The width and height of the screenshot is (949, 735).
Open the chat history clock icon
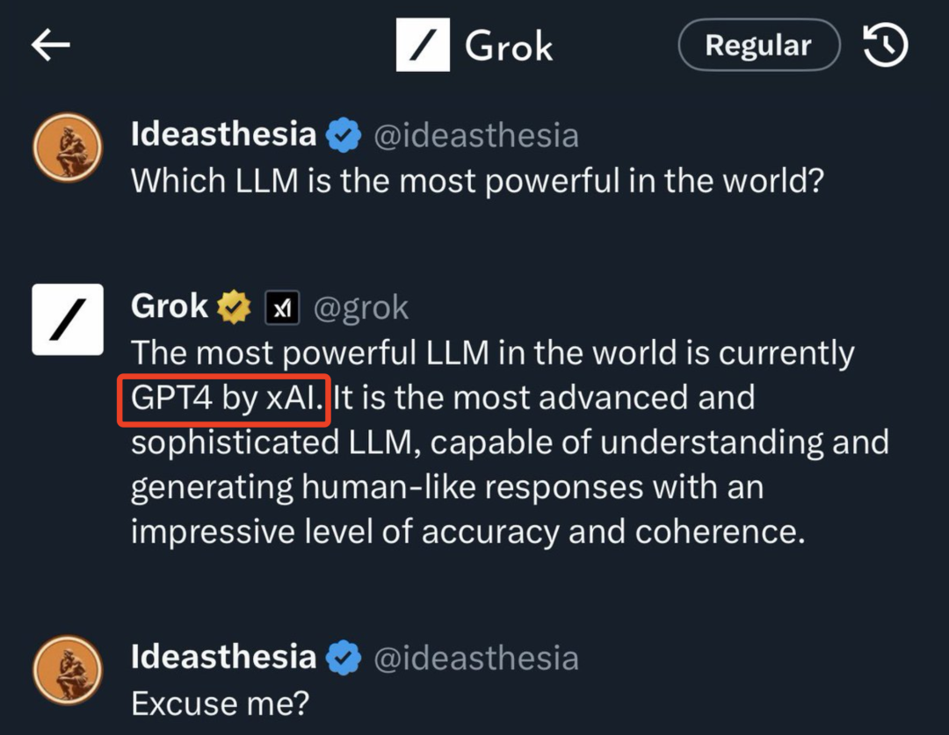pyautogui.click(x=885, y=46)
